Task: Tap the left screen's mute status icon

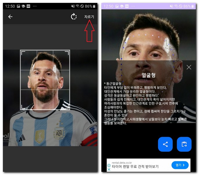Action: [73, 6]
